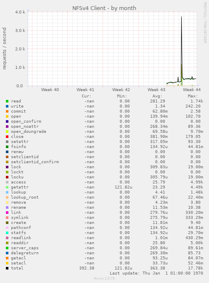Image resolution: width=209 pixels, height=283 pixels.
Task: Click the total average value 363.38
Action: click(x=158, y=268)
